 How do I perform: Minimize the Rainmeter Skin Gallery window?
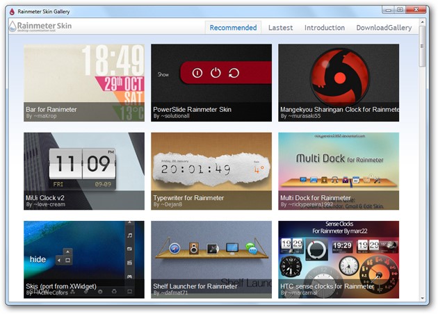[388, 10]
